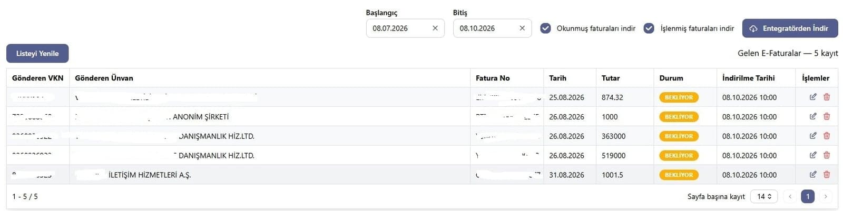Toggle Okunmuş faturaları indir checkbox

546,28
